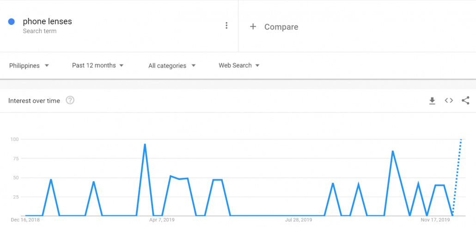
Task: Click the blue dot next to phone lenses
Action: [12, 22]
